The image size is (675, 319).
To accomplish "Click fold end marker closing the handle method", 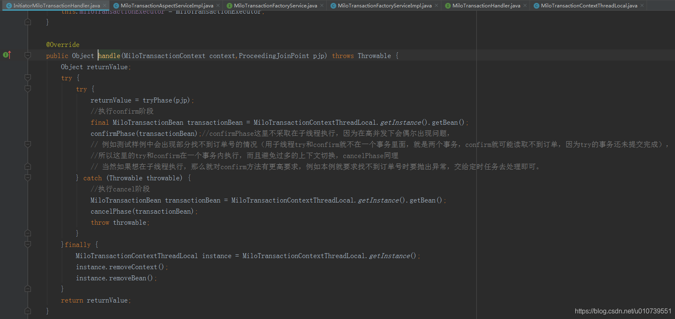I will click(x=28, y=311).
